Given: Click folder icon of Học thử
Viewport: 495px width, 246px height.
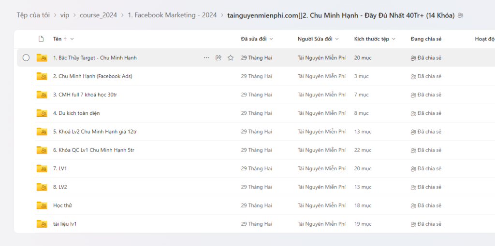Looking at the screenshot, I should [x=42, y=205].
